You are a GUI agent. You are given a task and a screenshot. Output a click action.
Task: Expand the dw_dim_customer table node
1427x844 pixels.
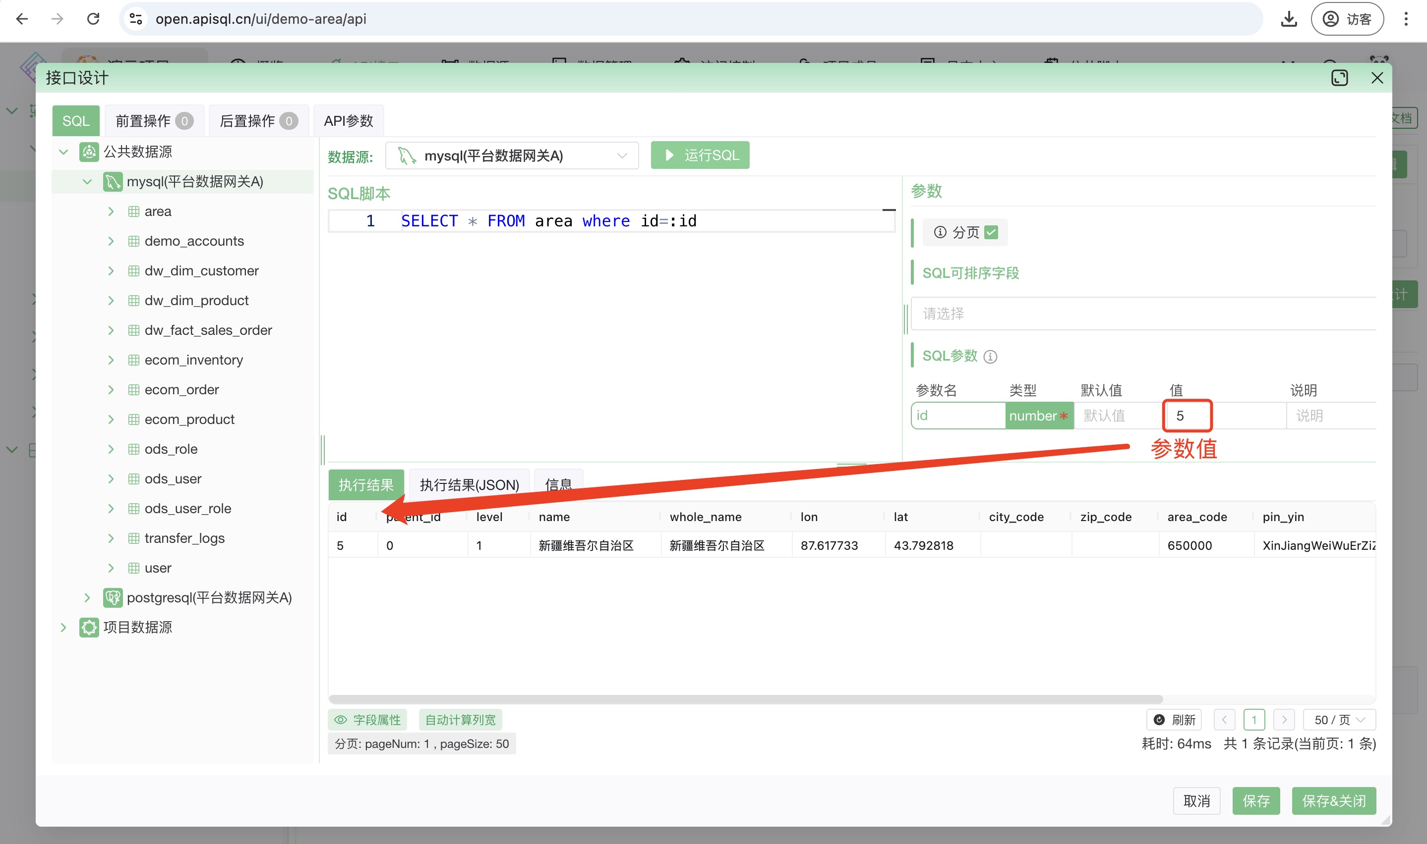111,271
